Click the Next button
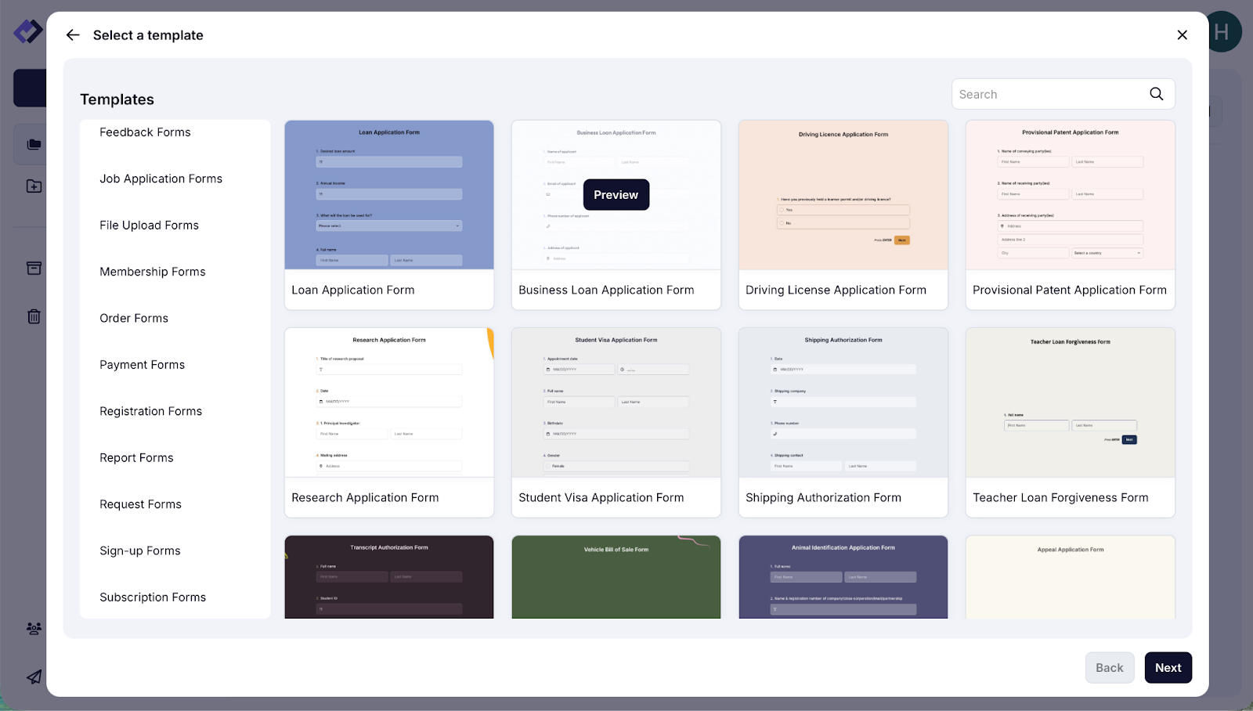This screenshot has height=711, width=1253. (1168, 667)
